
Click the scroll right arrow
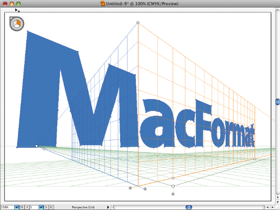(273, 207)
